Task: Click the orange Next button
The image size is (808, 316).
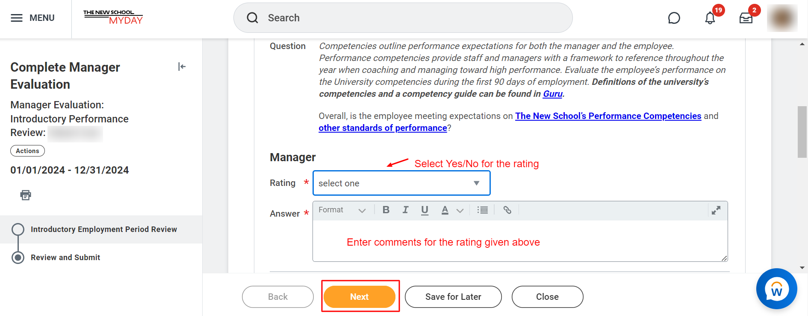Action: [359, 297]
